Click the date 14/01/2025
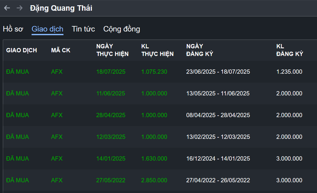This screenshot has width=317, height=193. tap(111, 158)
